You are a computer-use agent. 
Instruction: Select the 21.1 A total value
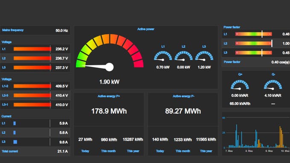coord(62,151)
